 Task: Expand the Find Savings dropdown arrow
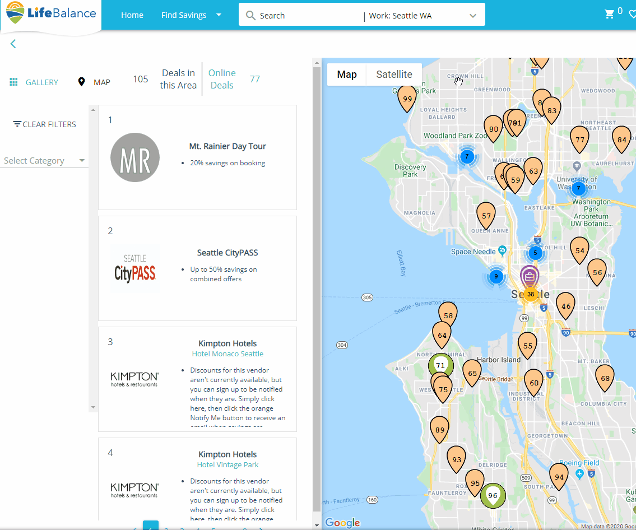click(x=219, y=15)
